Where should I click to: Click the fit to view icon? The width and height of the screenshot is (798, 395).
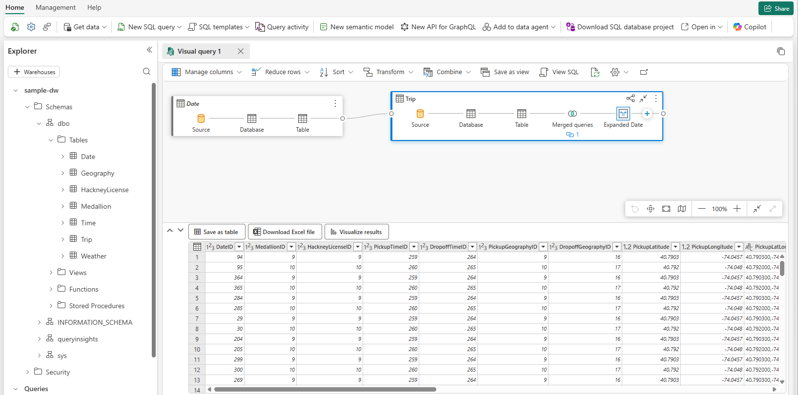[x=666, y=209]
